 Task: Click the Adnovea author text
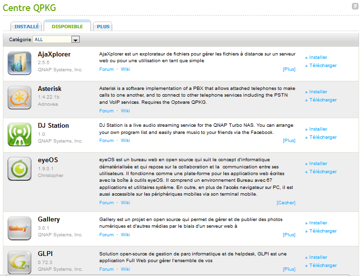click(x=48, y=104)
